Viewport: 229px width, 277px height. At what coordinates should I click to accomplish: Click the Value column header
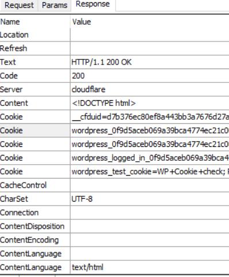(x=150, y=22)
